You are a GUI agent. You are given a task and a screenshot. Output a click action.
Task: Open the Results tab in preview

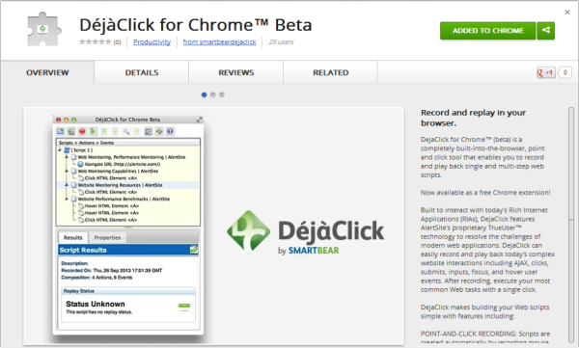72,238
